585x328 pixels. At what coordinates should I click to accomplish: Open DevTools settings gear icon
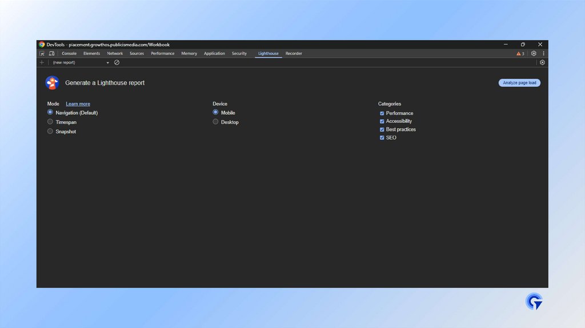click(534, 53)
